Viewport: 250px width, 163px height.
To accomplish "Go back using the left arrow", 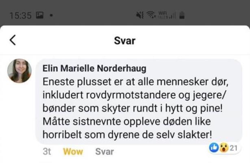I will pos(13,40).
